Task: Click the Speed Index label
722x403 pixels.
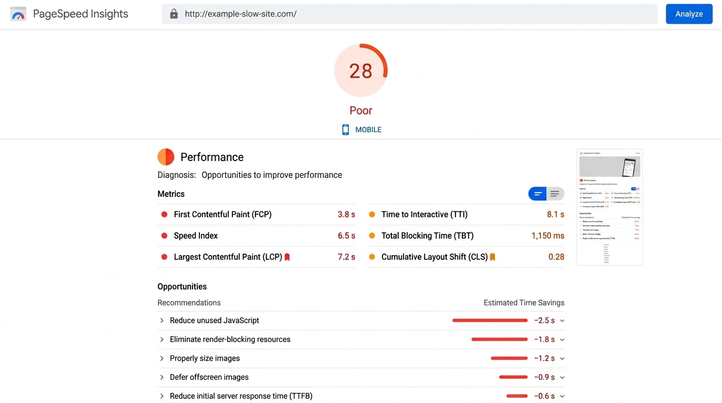Action: (x=196, y=236)
